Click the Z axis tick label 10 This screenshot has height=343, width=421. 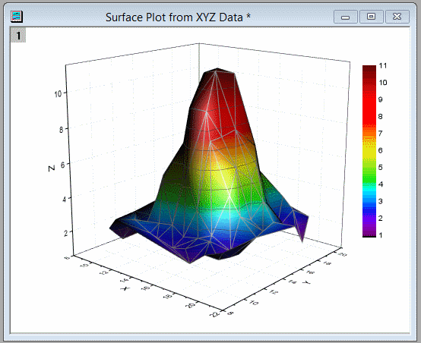(58, 94)
